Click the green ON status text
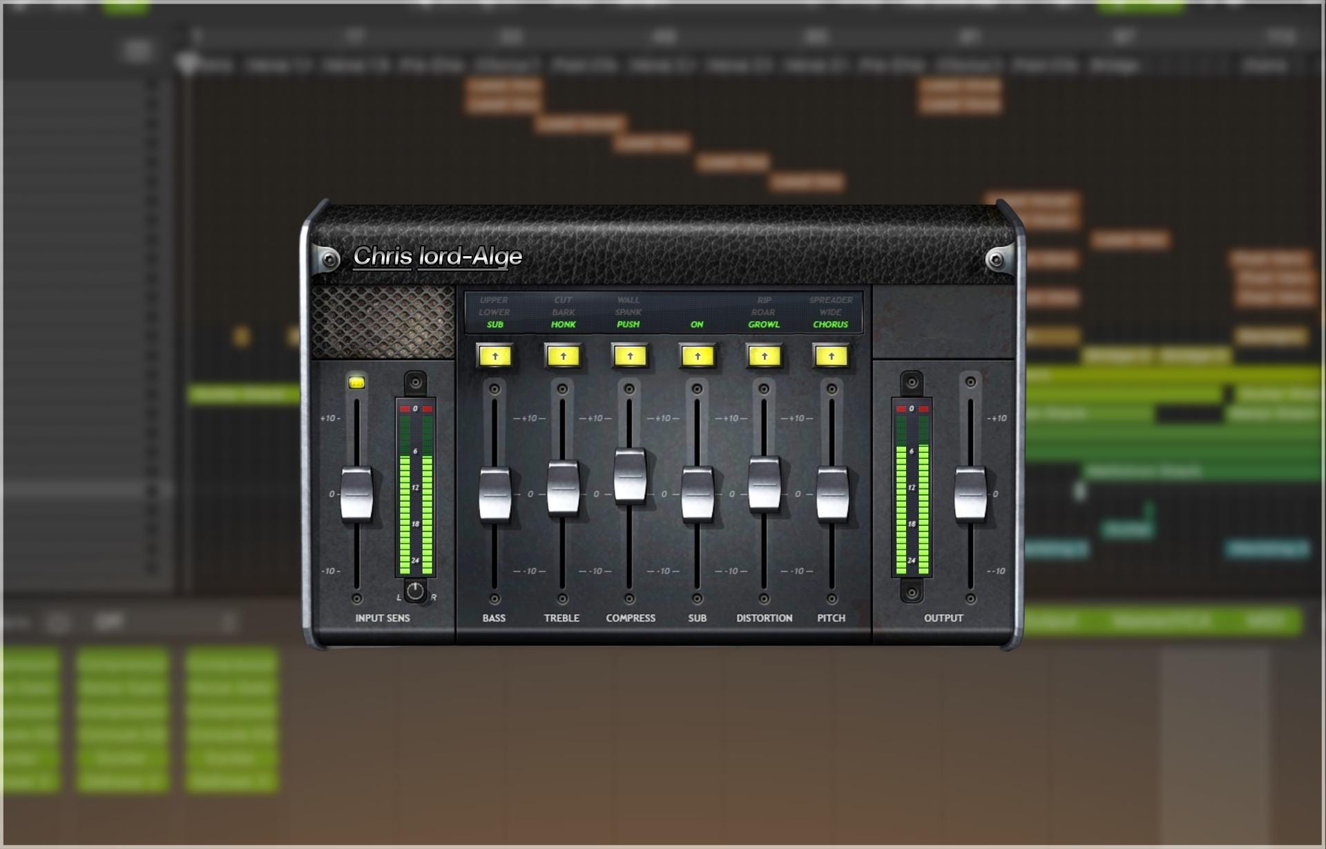This screenshot has width=1326, height=849. (697, 324)
